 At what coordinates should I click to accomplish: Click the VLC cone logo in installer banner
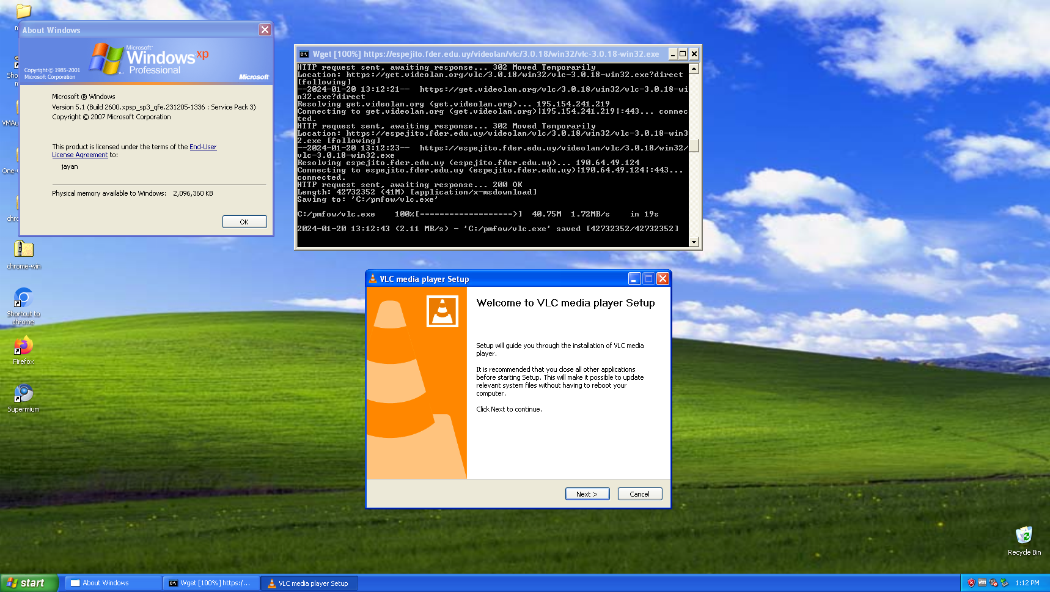[x=442, y=311]
